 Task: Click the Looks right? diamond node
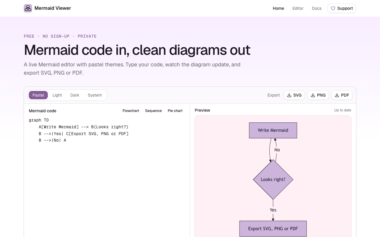coord(273,180)
